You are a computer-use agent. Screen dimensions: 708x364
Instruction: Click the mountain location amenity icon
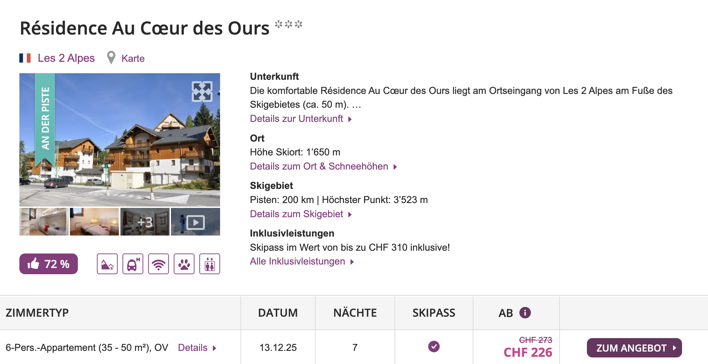click(107, 264)
